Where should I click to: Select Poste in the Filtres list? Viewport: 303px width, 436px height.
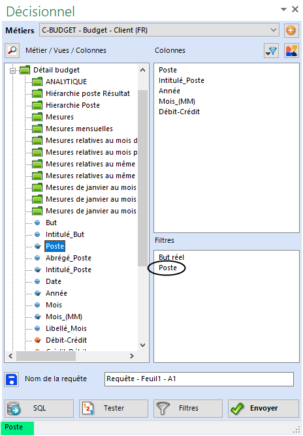[168, 268]
